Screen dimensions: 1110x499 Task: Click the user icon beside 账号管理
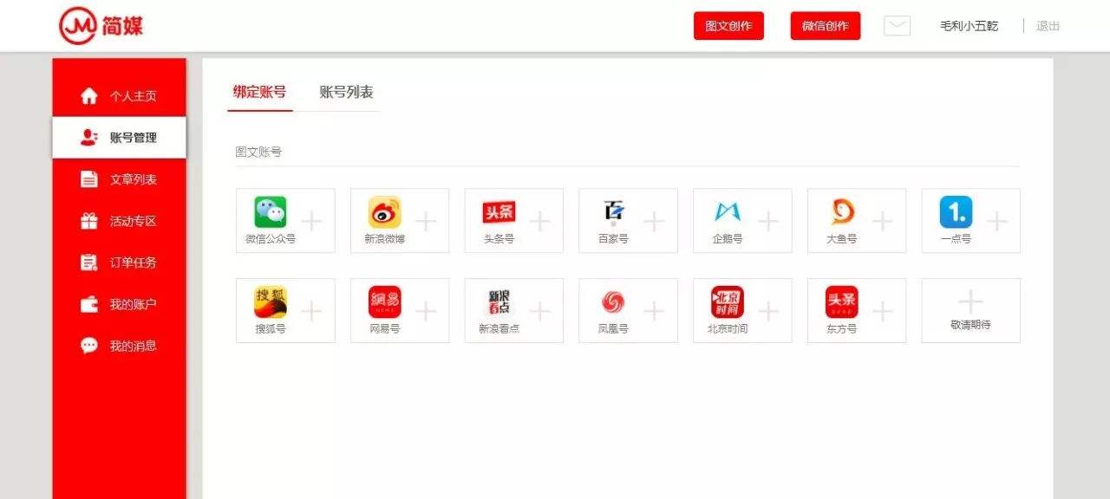coord(89,137)
